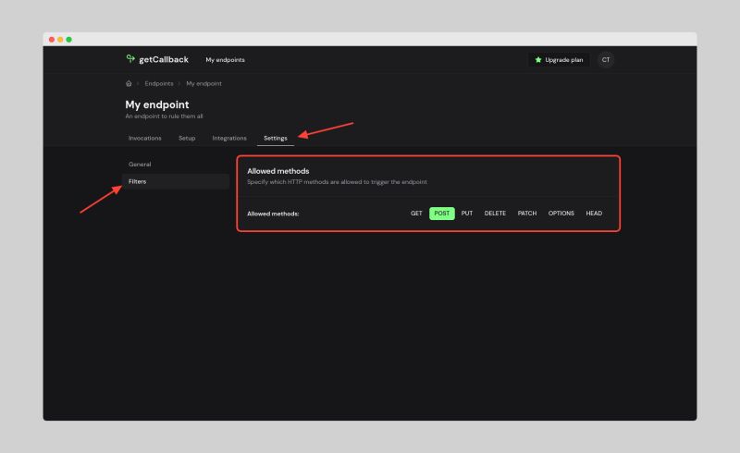Image resolution: width=740 pixels, height=453 pixels.
Task: Go to home via breadcrumb house icon
Action: [129, 83]
